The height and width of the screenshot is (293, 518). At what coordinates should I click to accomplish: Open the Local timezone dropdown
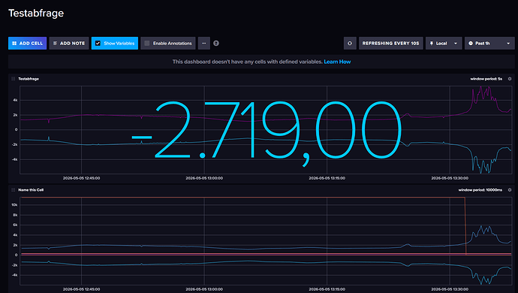pyautogui.click(x=444, y=44)
